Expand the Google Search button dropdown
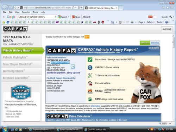176x132 pixels. tap(69, 17)
